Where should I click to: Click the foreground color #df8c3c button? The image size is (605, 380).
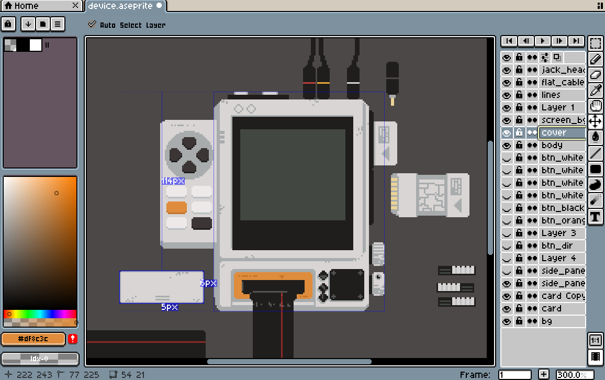(33, 339)
